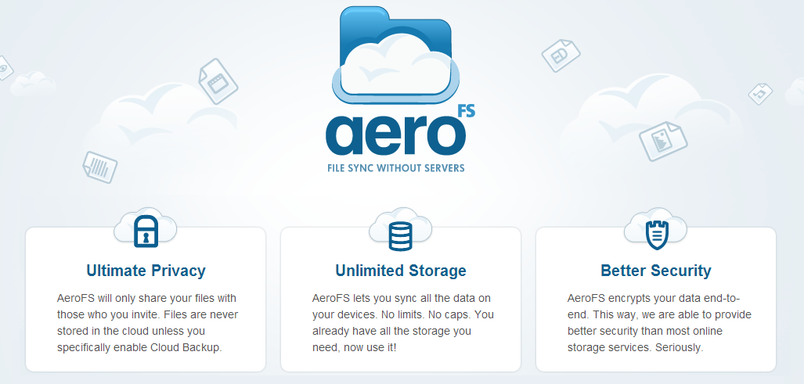Click the line "AeroFS will only share your files with"
Viewport: 804px width, 384px height.
146,298
